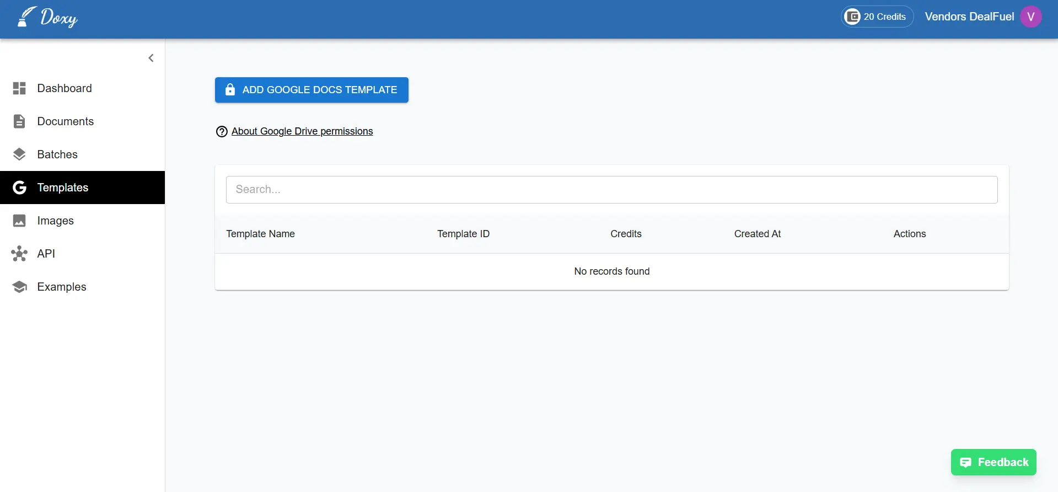Collapse the sidebar with the chevron
Viewport: 1058px width, 492px height.
click(151, 58)
